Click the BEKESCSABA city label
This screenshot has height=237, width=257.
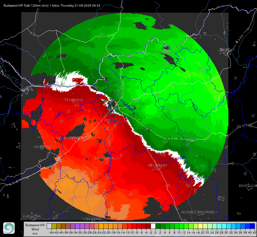(248, 186)
